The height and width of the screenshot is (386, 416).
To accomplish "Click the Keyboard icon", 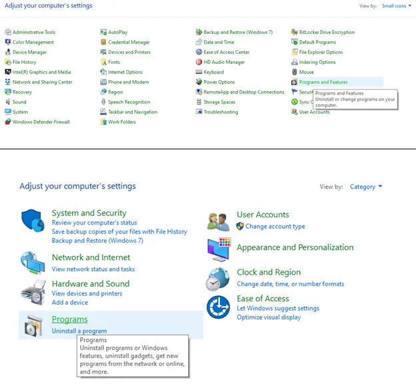I will (x=199, y=72).
